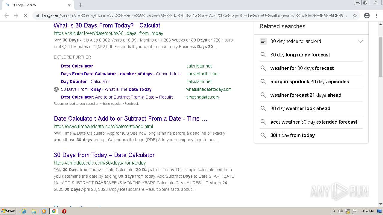The height and width of the screenshot is (215, 383).
Task: Search 'accuweather 30 day extended forecast'
Action: click(x=314, y=122)
